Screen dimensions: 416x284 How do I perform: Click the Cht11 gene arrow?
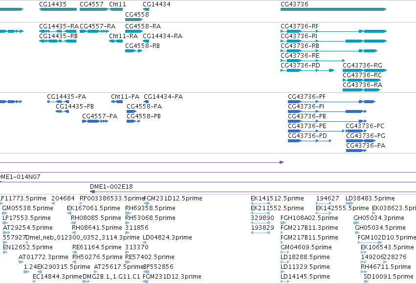pos(116,9)
